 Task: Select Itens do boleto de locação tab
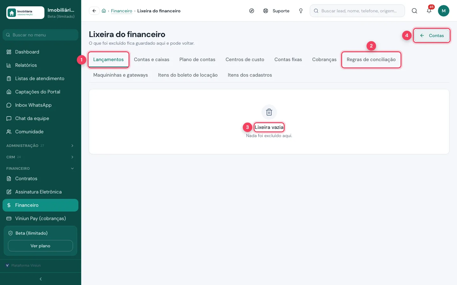coord(188,75)
